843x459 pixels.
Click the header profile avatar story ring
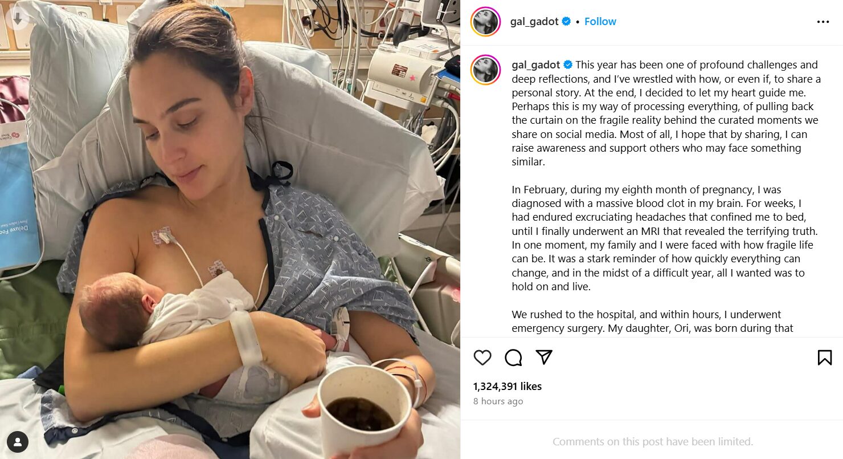485,22
